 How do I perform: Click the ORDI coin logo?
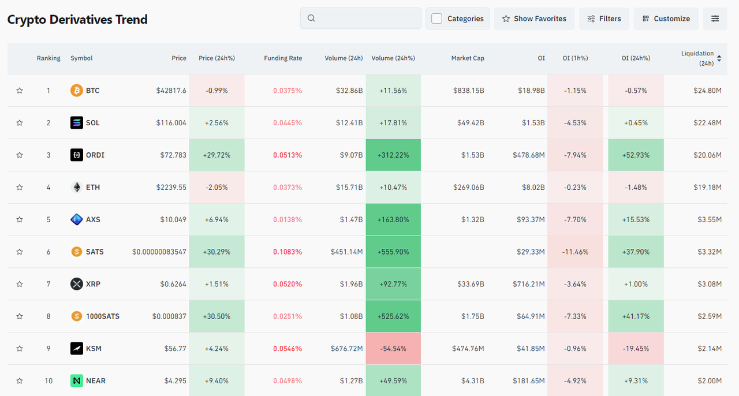click(x=77, y=155)
